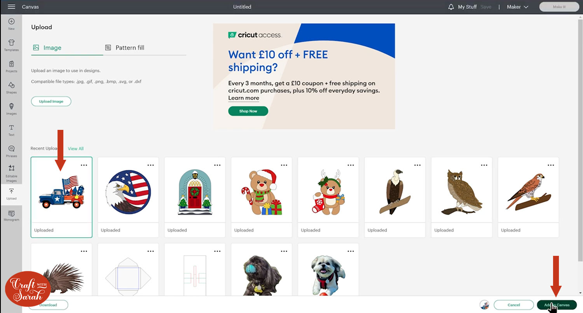Open the hamburger main menu
Viewport: 583px width, 313px height.
(11, 7)
